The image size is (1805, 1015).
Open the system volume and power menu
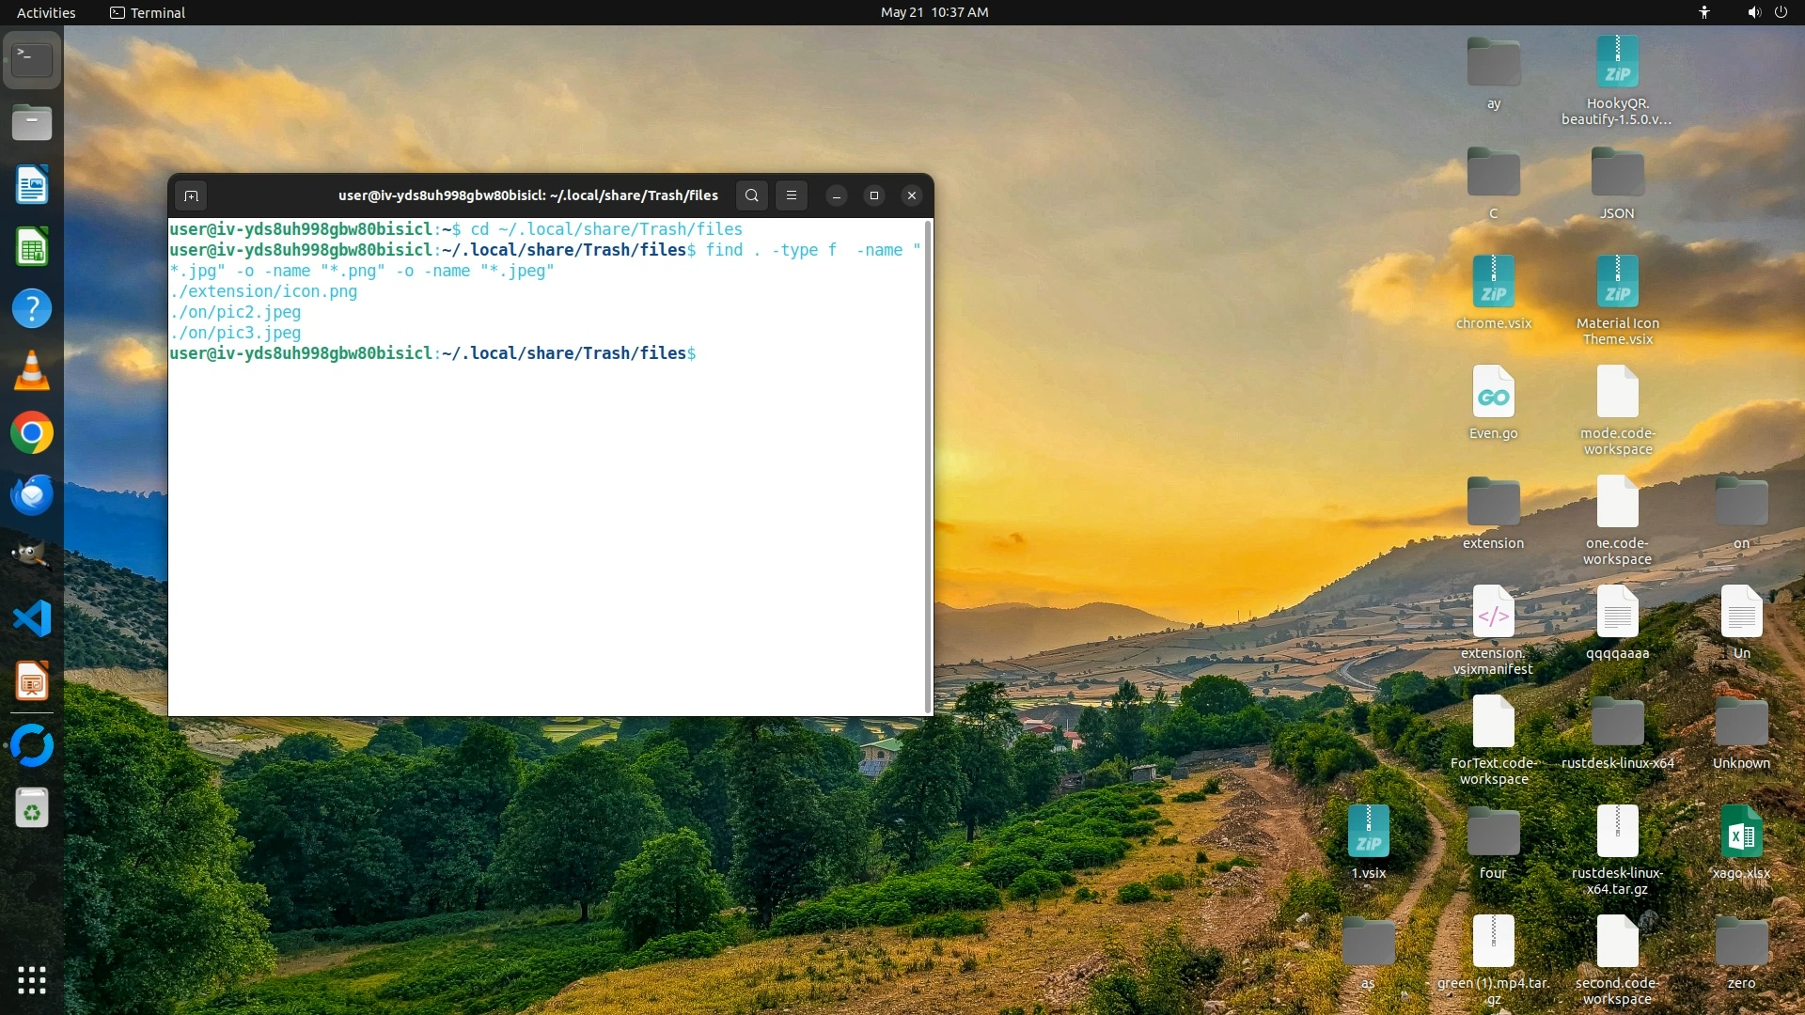(1766, 12)
